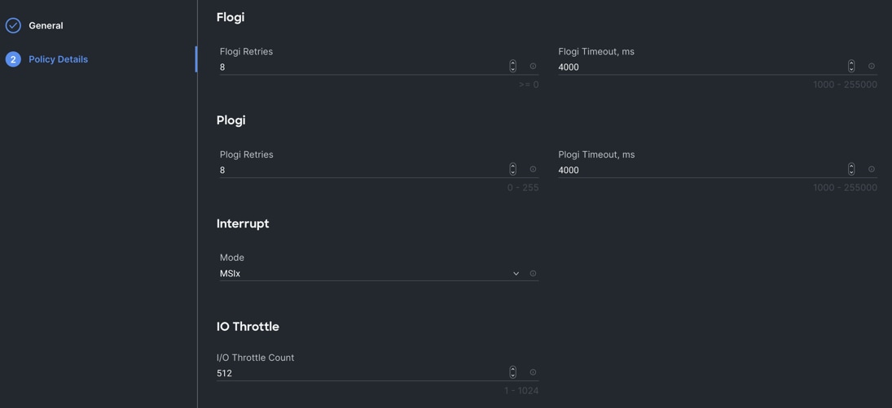This screenshot has width=892, height=408.
Task: Click the MSIx mode chevron arrow
Action: 516,274
